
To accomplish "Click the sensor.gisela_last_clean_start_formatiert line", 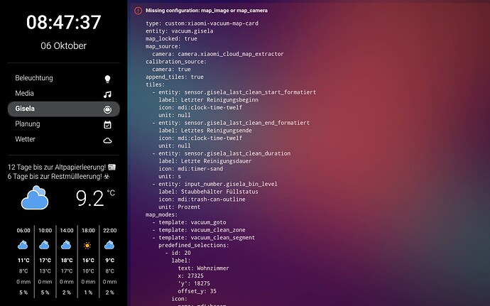I will point(234,92).
